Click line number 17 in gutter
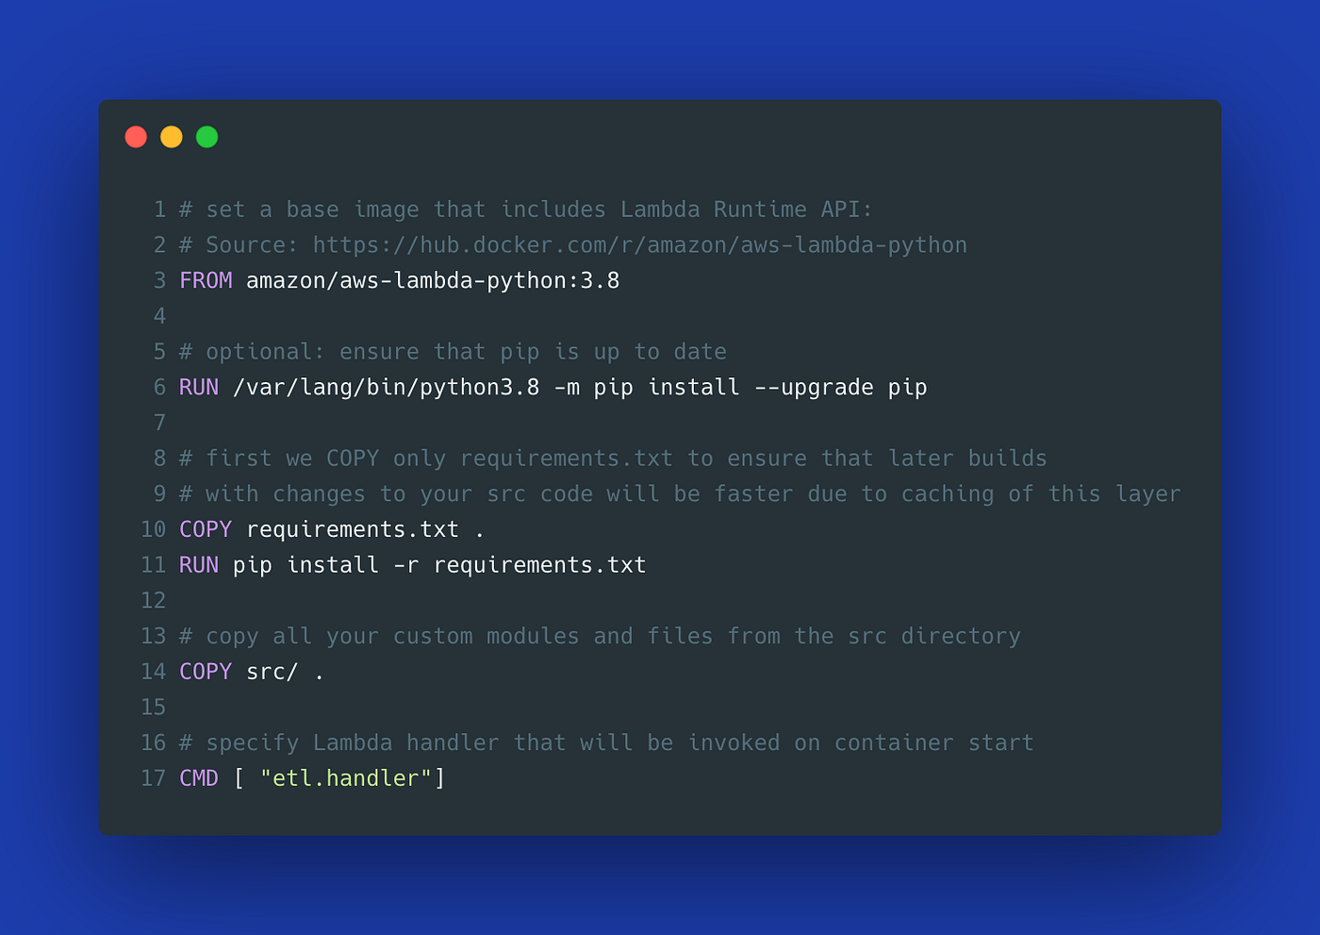 tap(153, 777)
